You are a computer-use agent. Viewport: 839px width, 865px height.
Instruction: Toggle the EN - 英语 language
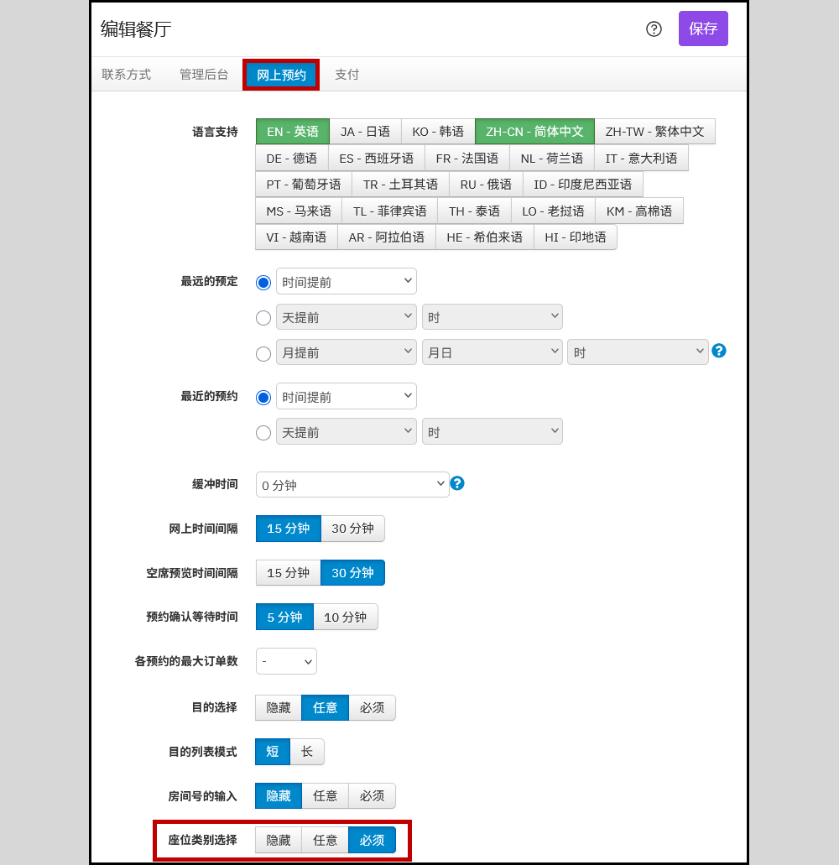tap(292, 131)
